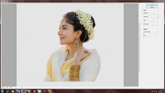This screenshot has width=165, height=93.
Task: Click the Shine value field
Action: click(x=159, y=36)
